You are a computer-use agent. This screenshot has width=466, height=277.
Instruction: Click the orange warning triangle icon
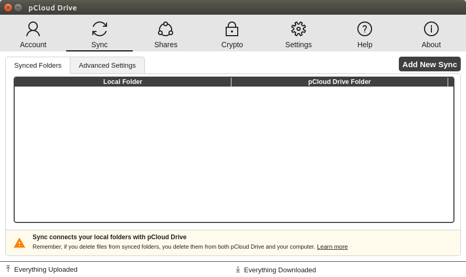pyautogui.click(x=19, y=243)
